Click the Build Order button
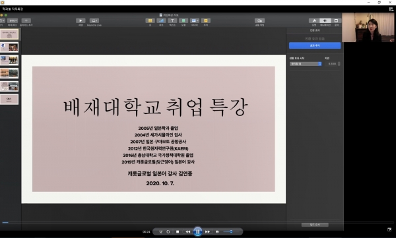Viewport: 396px width, 238px height. click(x=315, y=225)
